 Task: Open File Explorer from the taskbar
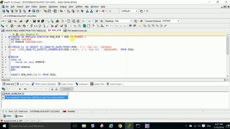coord(84,126)
